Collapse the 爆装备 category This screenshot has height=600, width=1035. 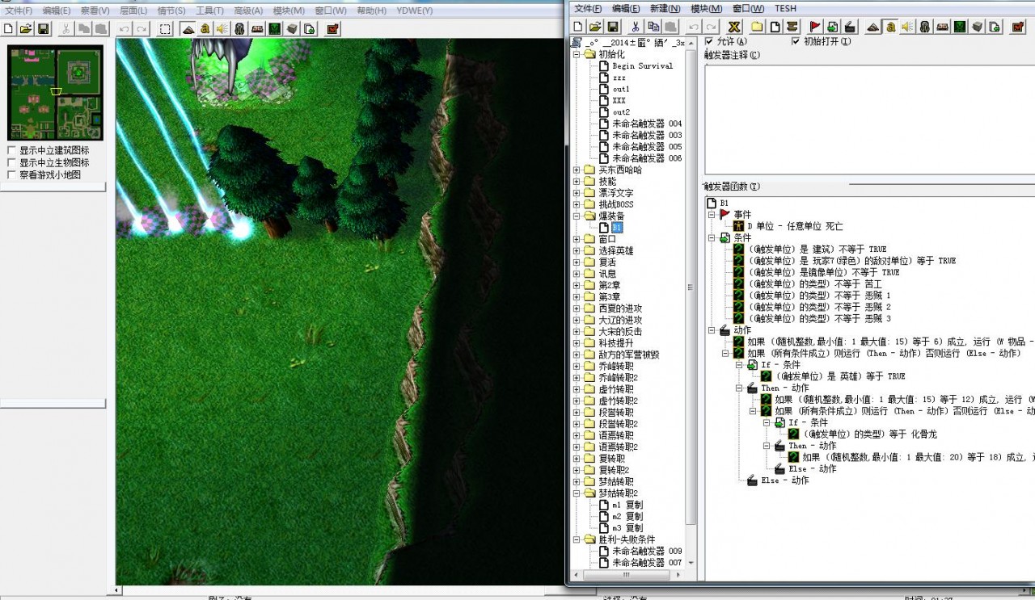click(x=577, y=216)
